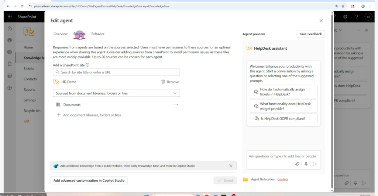Click the create plus icon in the left rail
Screen dimensions: 378x196
click(x=10, y=88)
